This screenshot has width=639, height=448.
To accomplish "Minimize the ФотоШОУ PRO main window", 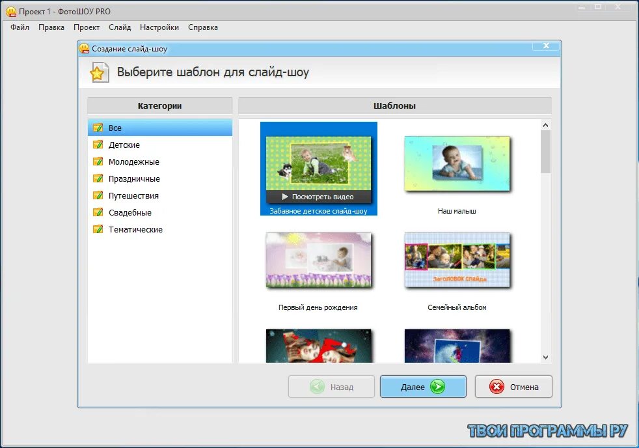I will (x=582, y=7).
